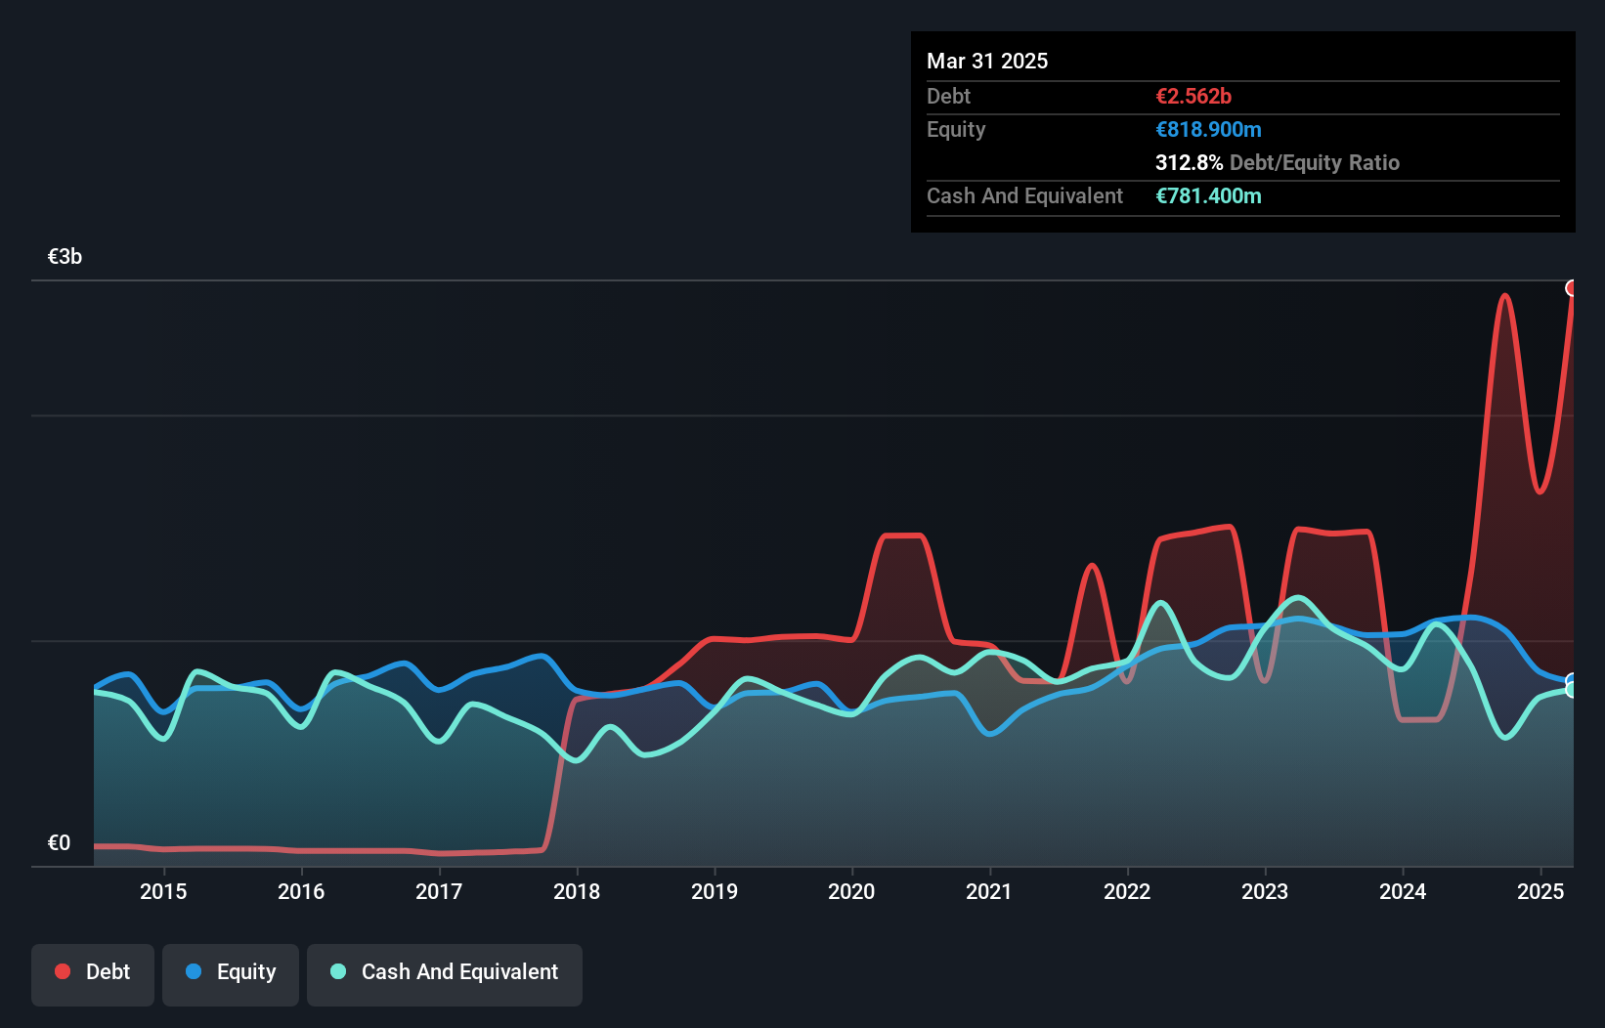The image size is (1605, 1028).
Task: Toggle the Equity series legend button
Action: [231, 974]
